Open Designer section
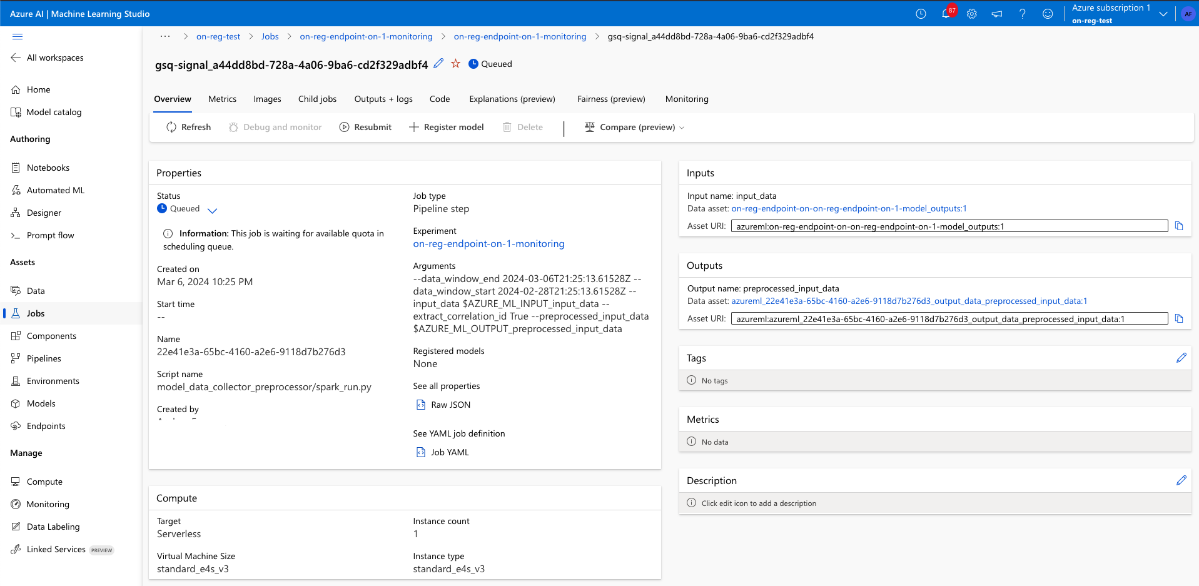1199x586 pixels. point(36,213)
